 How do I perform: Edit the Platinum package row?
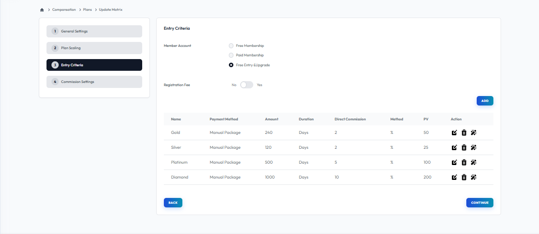click(x=454, y=162)
